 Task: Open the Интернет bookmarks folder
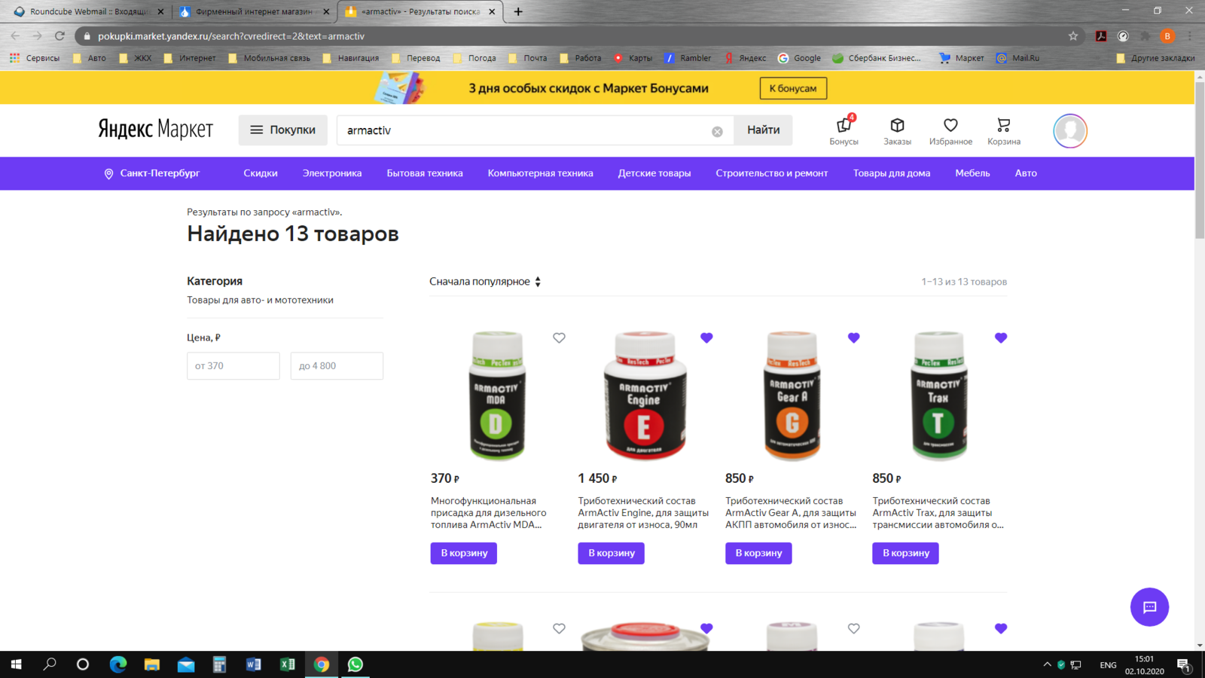(x=190, y=58)
